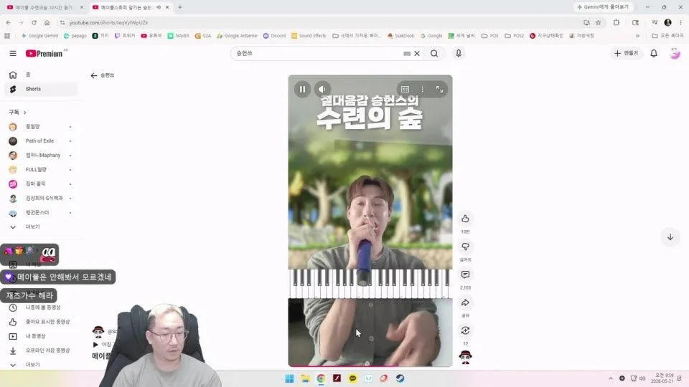Switch to the first browser tab
This screenshot has width=689, height=387.
click(x=44, y=7)
